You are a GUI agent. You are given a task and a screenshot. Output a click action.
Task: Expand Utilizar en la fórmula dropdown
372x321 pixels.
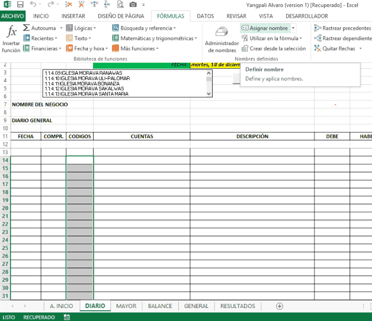(x=301, y=38)
